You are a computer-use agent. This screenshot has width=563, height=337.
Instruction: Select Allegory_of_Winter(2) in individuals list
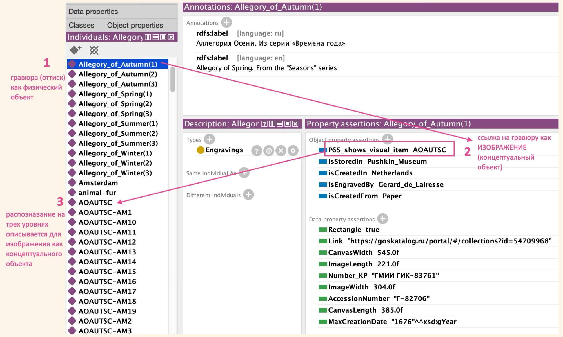[x=115, y=163]
